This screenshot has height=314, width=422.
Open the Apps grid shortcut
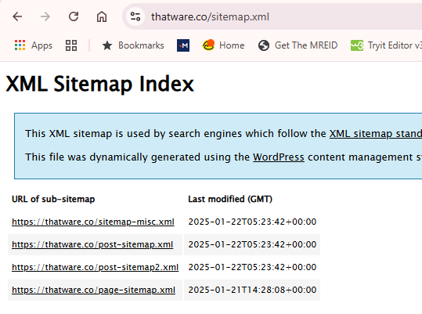click(34, 45)
